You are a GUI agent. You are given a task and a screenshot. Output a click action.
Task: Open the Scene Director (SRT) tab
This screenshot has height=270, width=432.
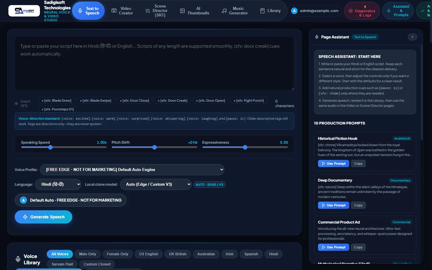[x=156, y=11]
